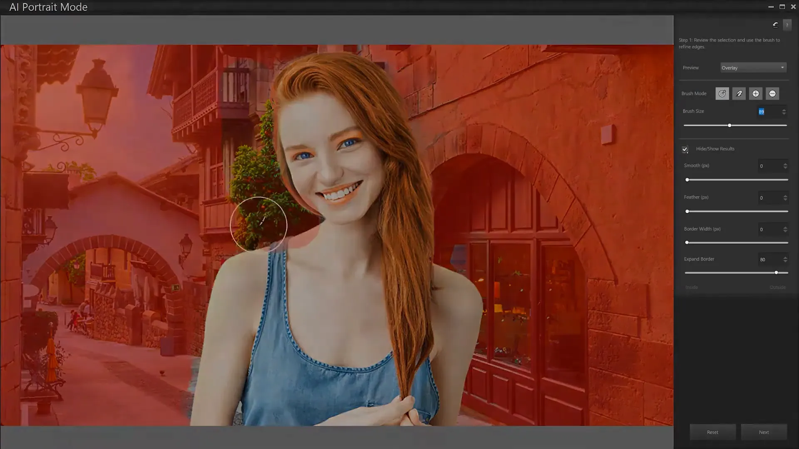Click the Brush Size slider handle
Viewport: 799px width, 449px height.
click(x=729, y=125)
